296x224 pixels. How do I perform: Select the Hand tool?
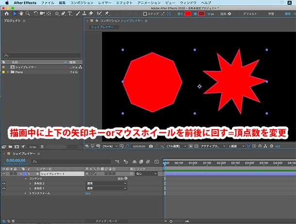point(21,14)
